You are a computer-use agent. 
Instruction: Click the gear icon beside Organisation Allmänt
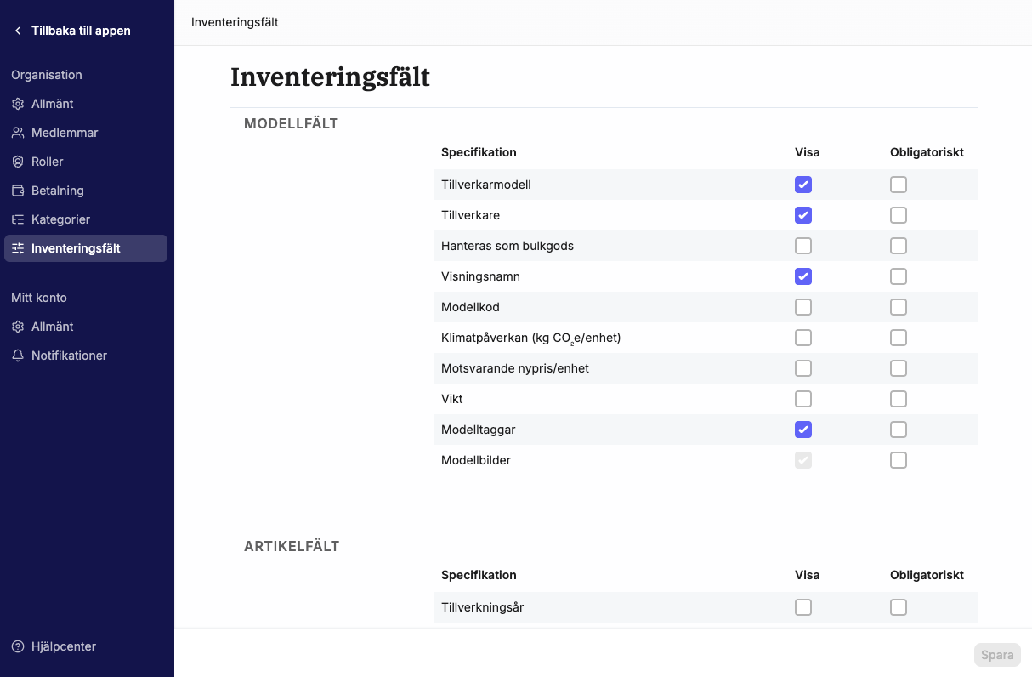[18, 104]
